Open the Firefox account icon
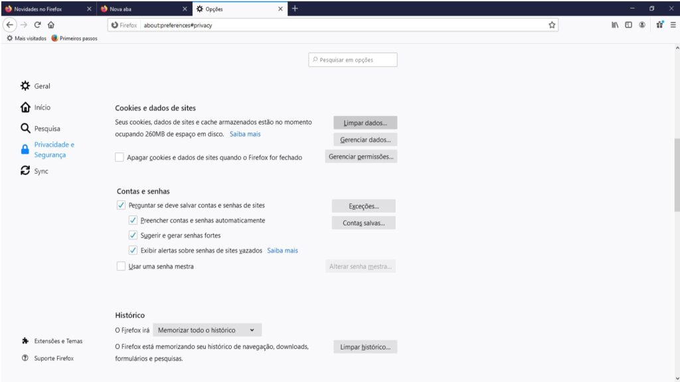The height and width of the screenshot is (382, 680). [x=642, y=25]
